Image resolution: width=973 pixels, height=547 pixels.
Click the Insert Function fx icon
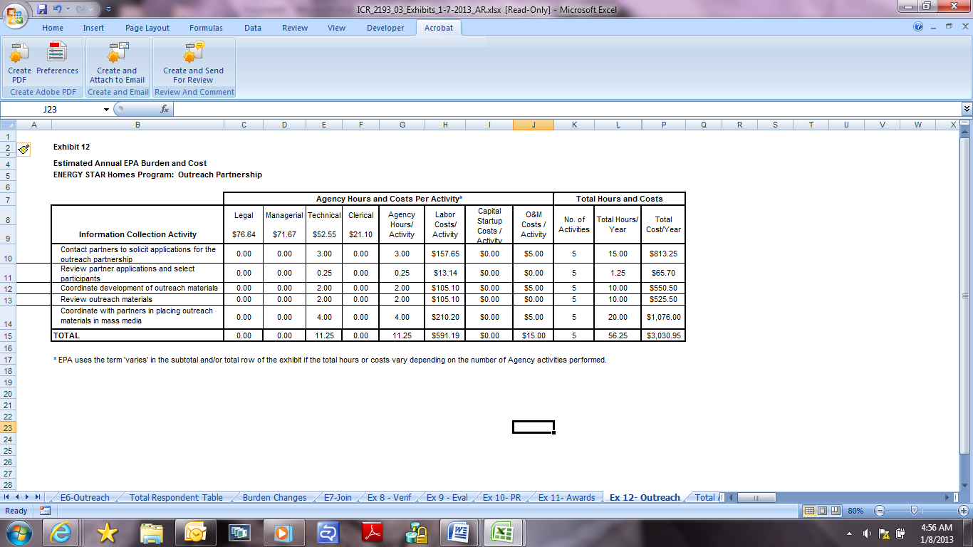pos(165,109)
